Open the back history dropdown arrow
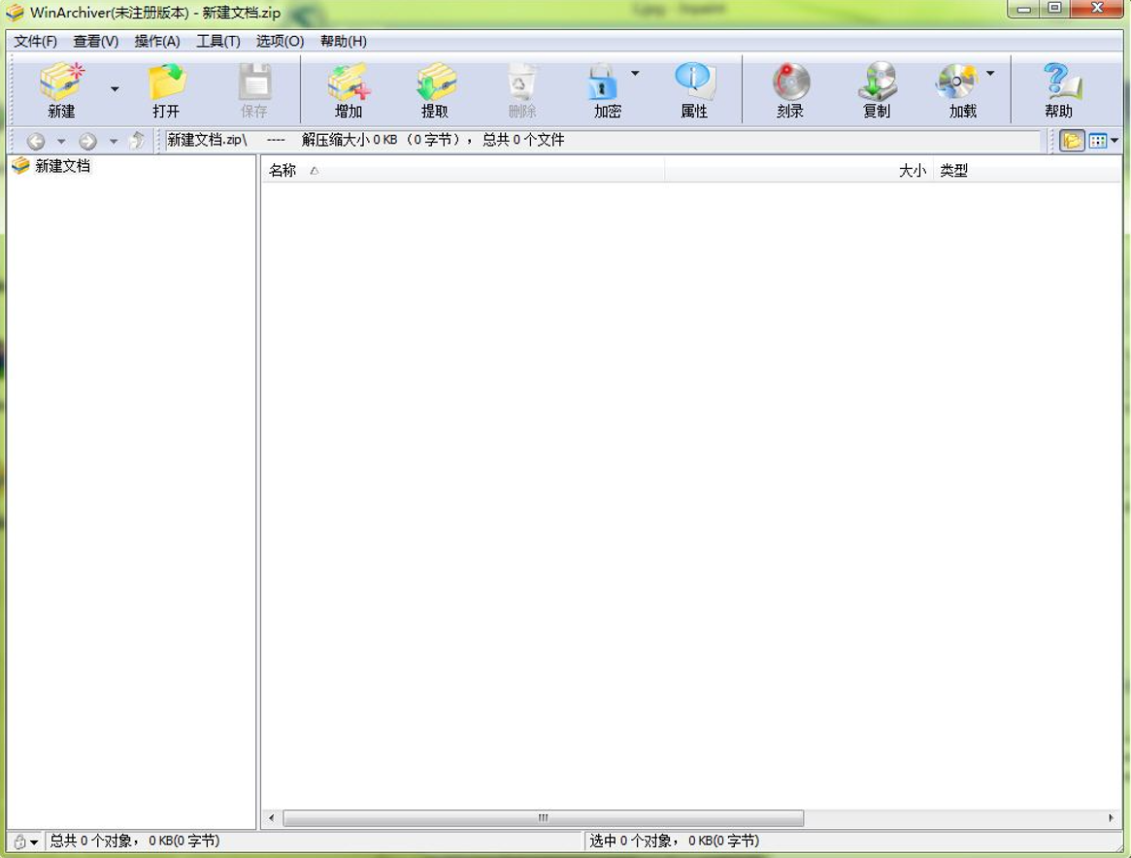Viewport: 1131px width, 858px height. [61, 142]
